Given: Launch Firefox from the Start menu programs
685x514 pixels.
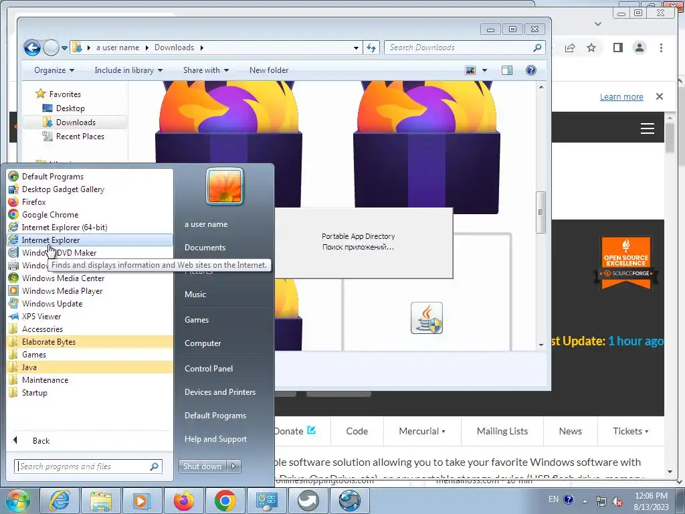Looking at the screenshot, I should pos(90,202).
